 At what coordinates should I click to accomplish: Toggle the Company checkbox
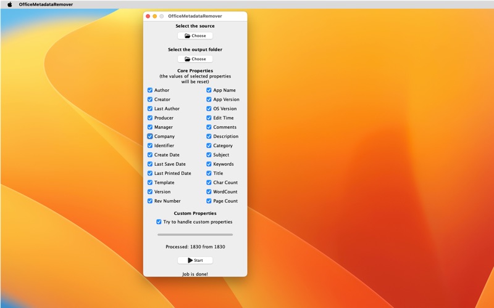click(150, 136)
